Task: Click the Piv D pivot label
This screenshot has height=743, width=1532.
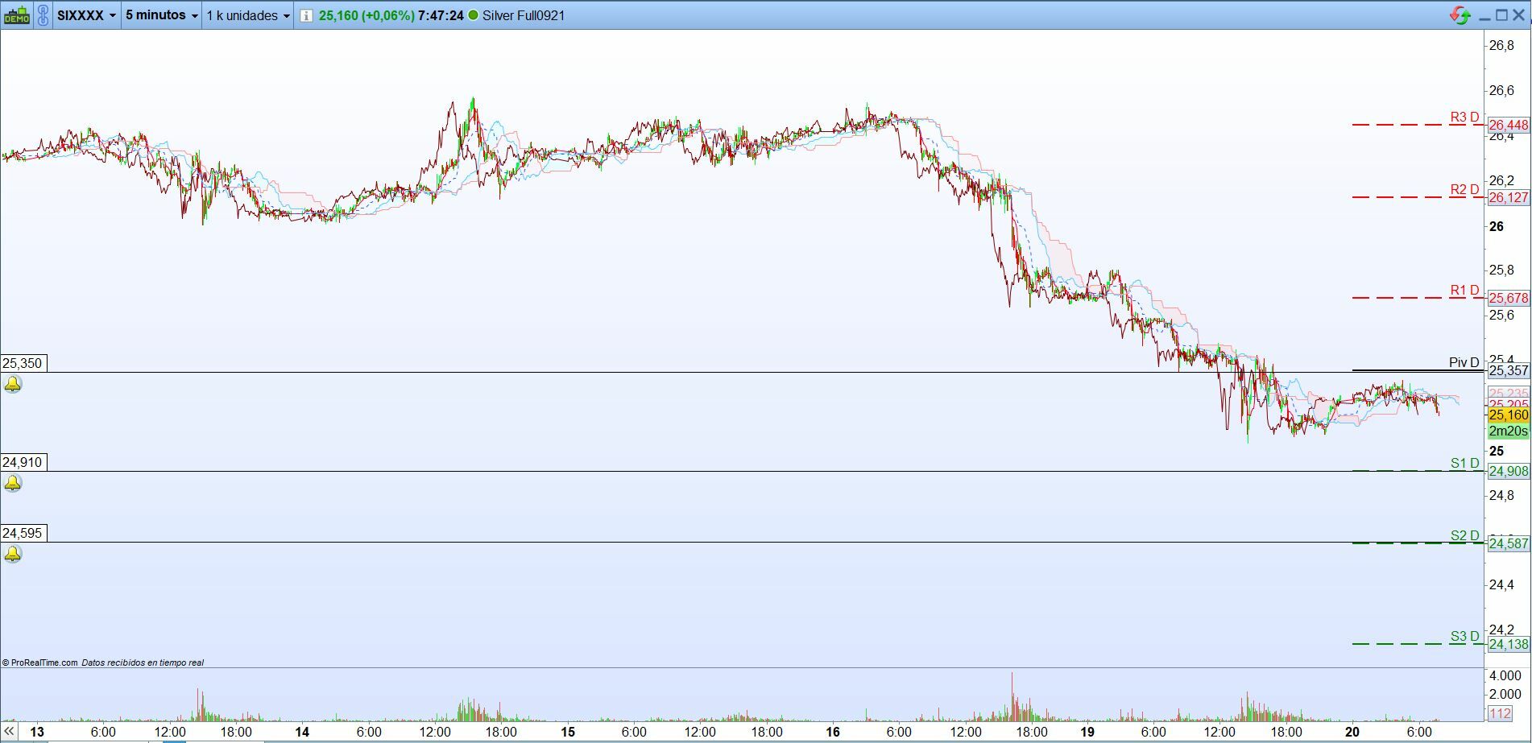Action: (1464, 363)
